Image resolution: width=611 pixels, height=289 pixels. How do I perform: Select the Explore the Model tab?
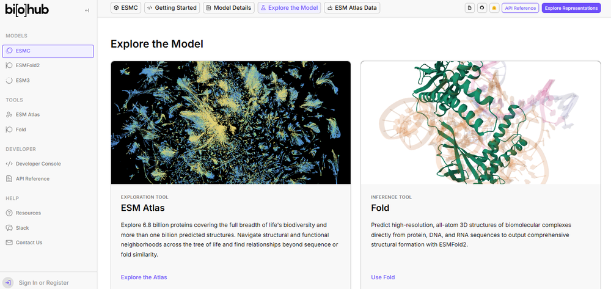point(289,8)
